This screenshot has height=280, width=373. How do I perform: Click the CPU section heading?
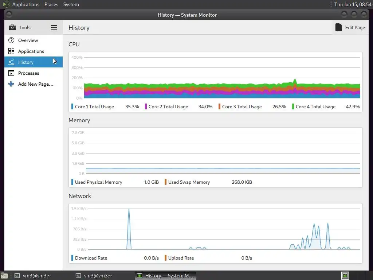(x=74, y=44)
